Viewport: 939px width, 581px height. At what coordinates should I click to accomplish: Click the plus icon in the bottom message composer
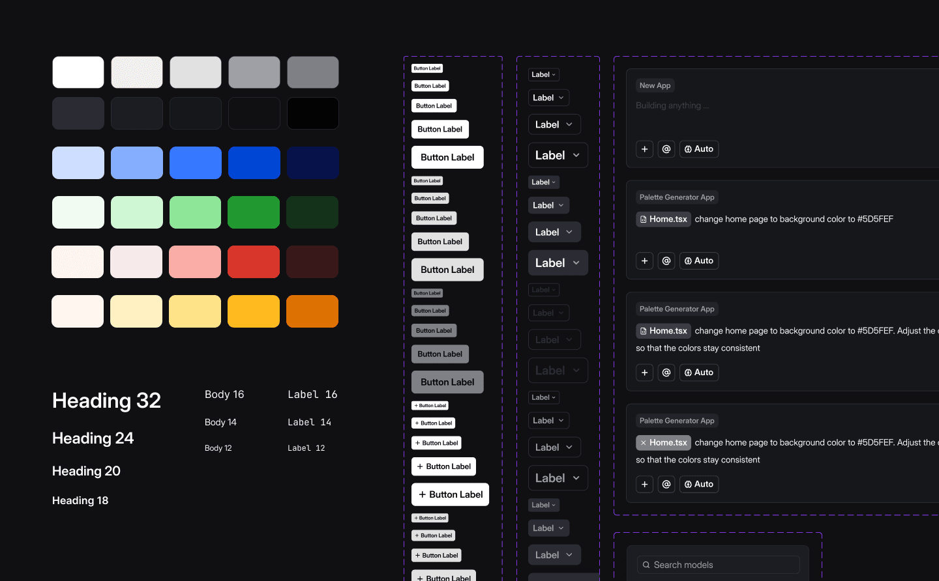pos(644,484)
